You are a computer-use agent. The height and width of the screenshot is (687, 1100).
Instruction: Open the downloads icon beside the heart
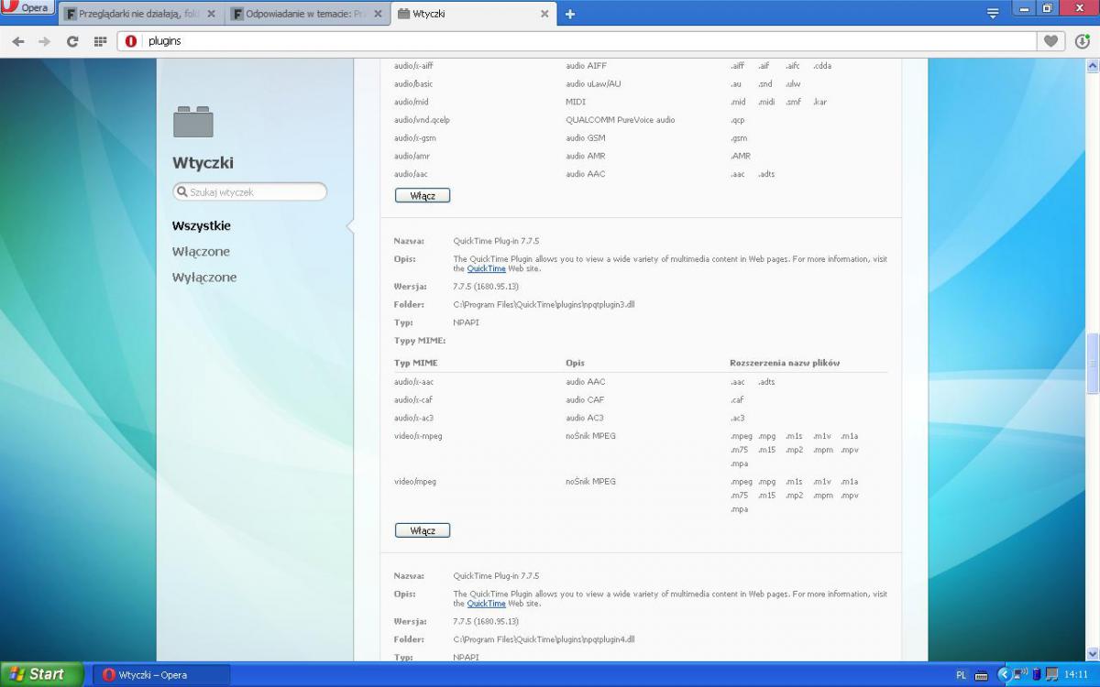[1082, 41]
